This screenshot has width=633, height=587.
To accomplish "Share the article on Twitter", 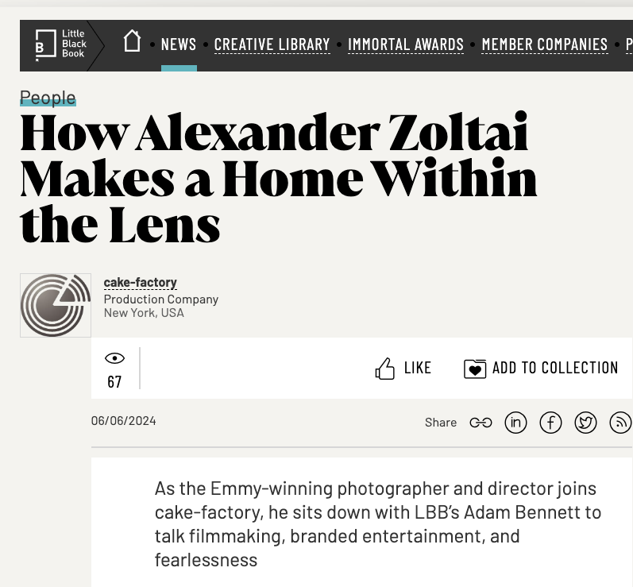I will (x=585, y=423).
